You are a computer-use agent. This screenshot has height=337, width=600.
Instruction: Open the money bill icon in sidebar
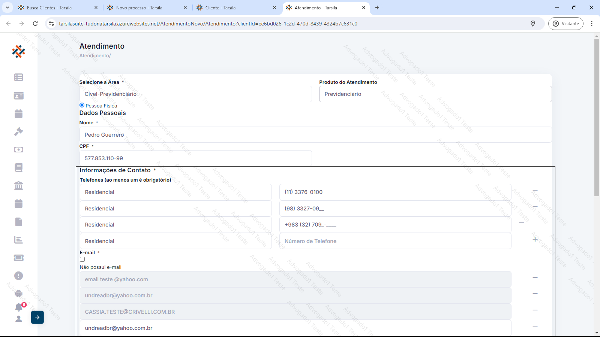18,149
